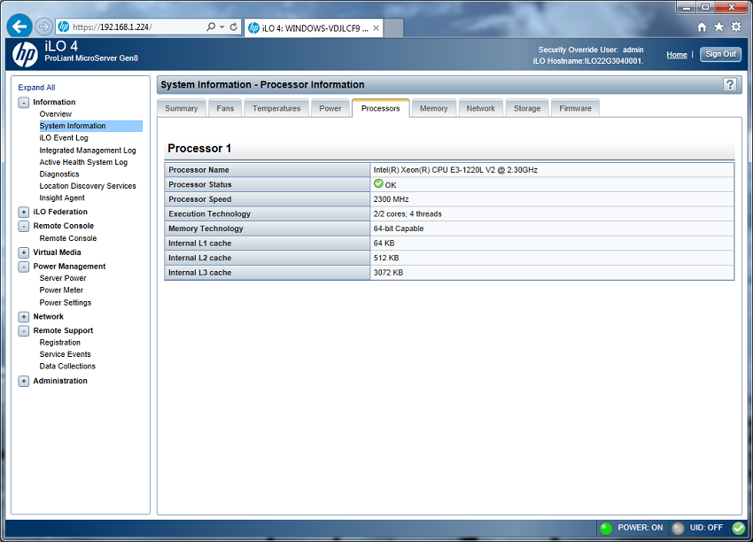
Task: Open Service Events page
Action: pos(65,354)
